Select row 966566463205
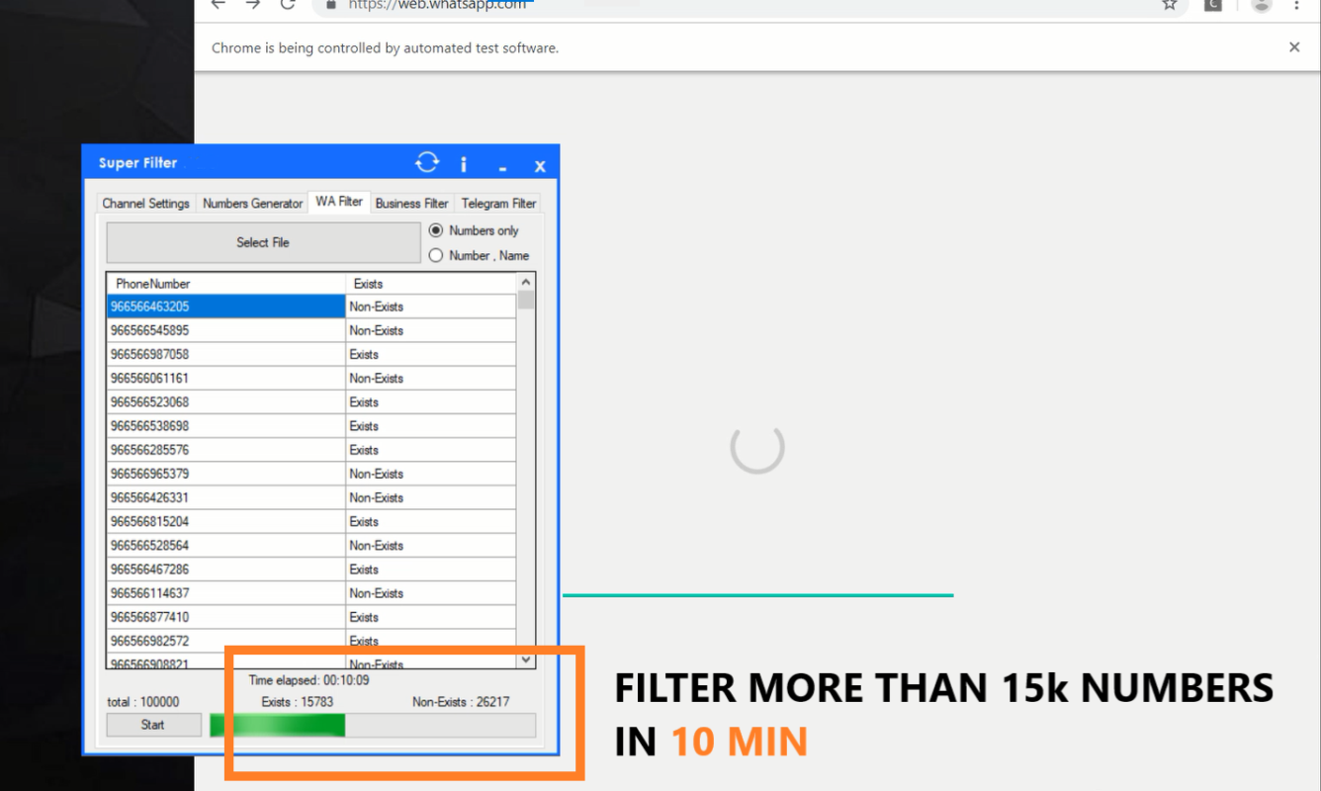 pyautogui.click(x=311, y=307)
